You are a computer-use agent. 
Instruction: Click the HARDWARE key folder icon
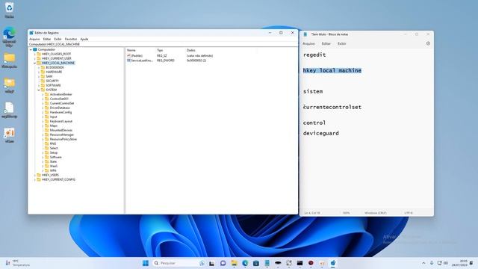pos(43,72)
